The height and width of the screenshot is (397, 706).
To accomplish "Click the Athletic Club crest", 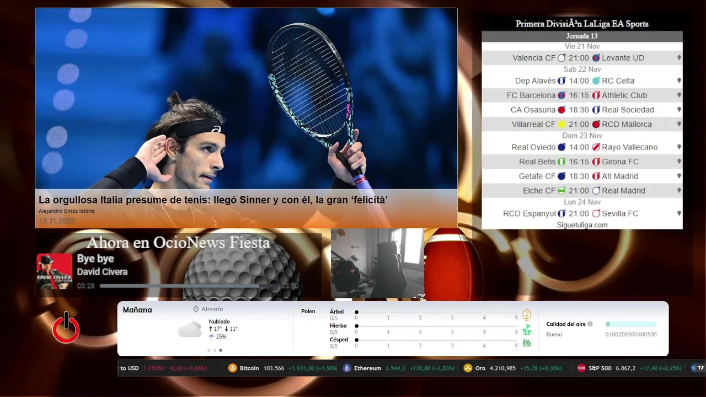I will [x=596, y=95].
